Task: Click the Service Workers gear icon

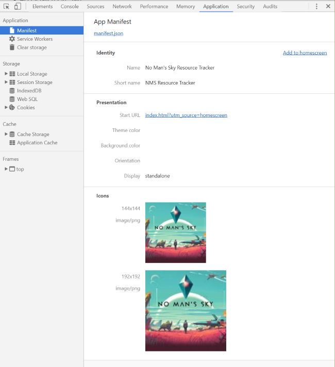Action: coord(12,39)
